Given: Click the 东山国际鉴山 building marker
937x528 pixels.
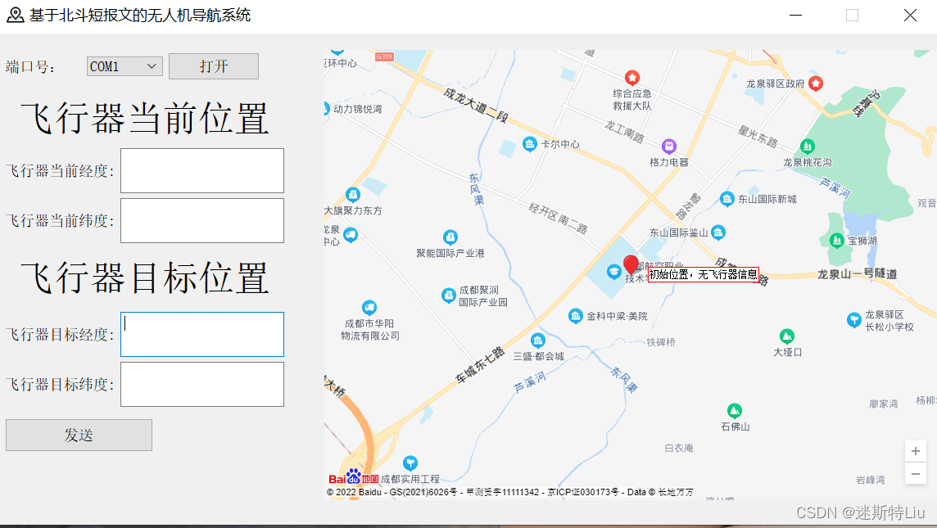Looking at the screenshot, I should tap(718, 232).
